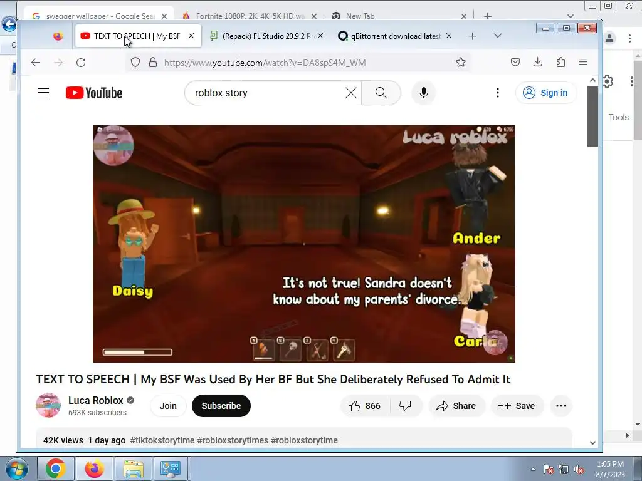Go back using Firefox back arrow
The height and width of the screenshot is (481, 642).
click(36, 63)
